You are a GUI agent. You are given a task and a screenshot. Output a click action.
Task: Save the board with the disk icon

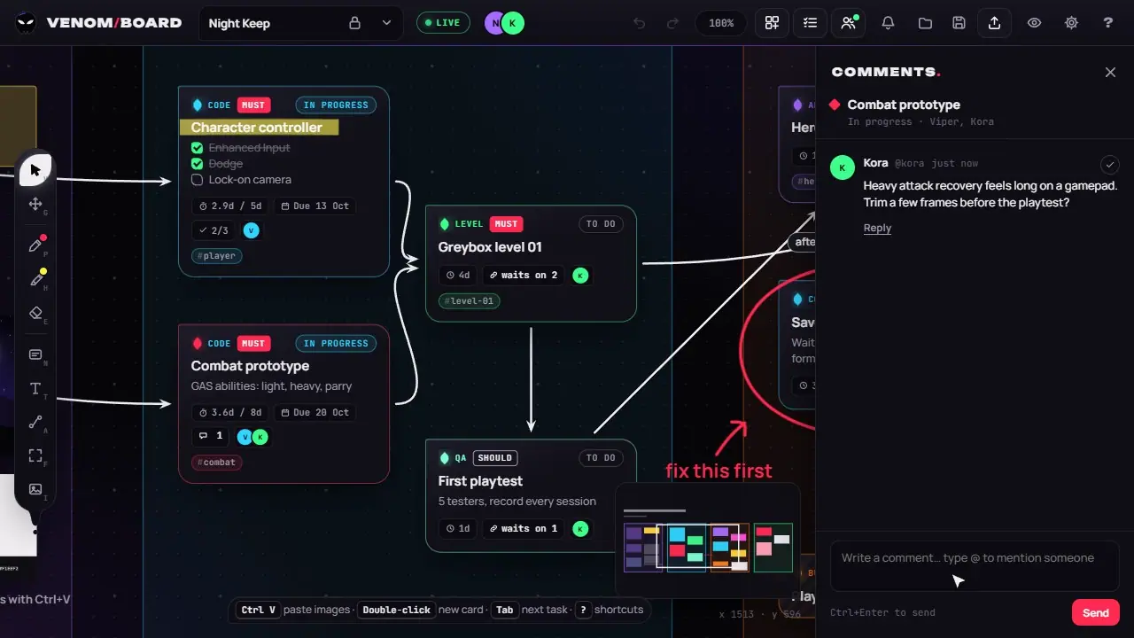pyautogui.click(x=959, y=23)
